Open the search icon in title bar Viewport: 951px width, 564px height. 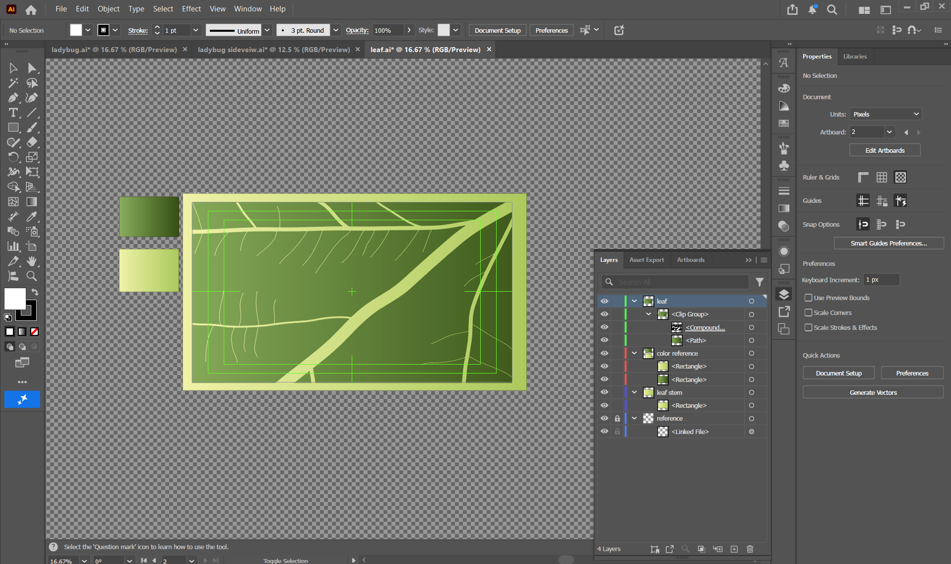(832, 9)
